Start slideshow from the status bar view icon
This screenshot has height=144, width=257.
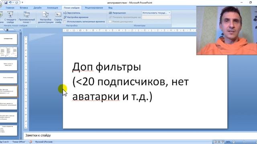click(x=222, y=142)
